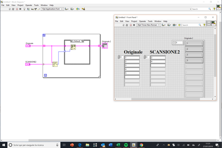
Task: Open 36pt Times New Roman font dropdown
Action: [148, 25]
